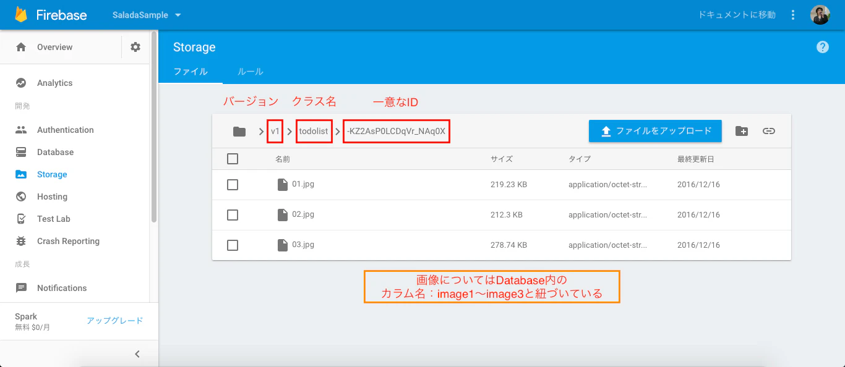Click the 最終更新日 column header
The image size is (845, 367).
[696, 159]
